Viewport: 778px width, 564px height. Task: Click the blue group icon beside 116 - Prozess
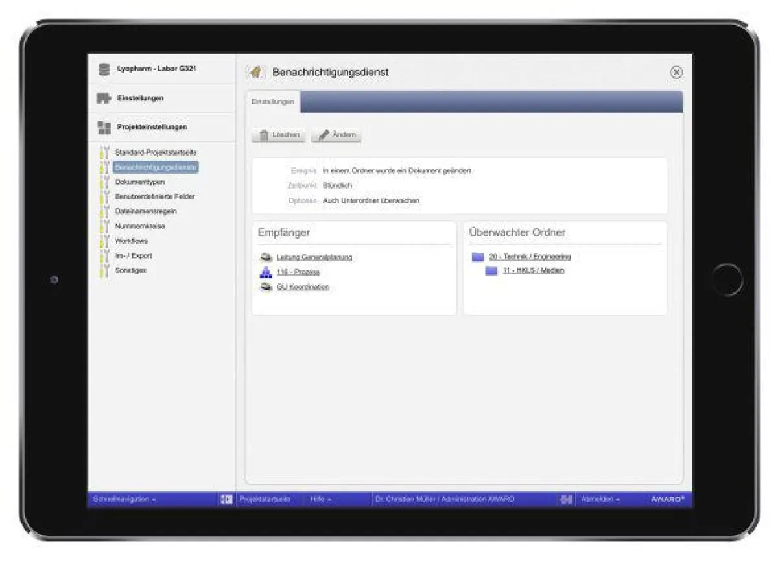pos(266,272)
